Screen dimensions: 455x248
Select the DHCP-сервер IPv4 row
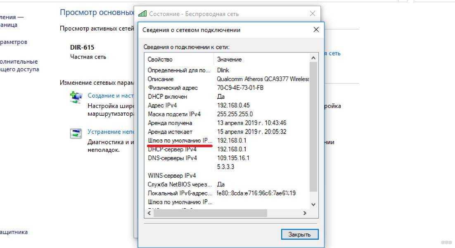(172, 149)
